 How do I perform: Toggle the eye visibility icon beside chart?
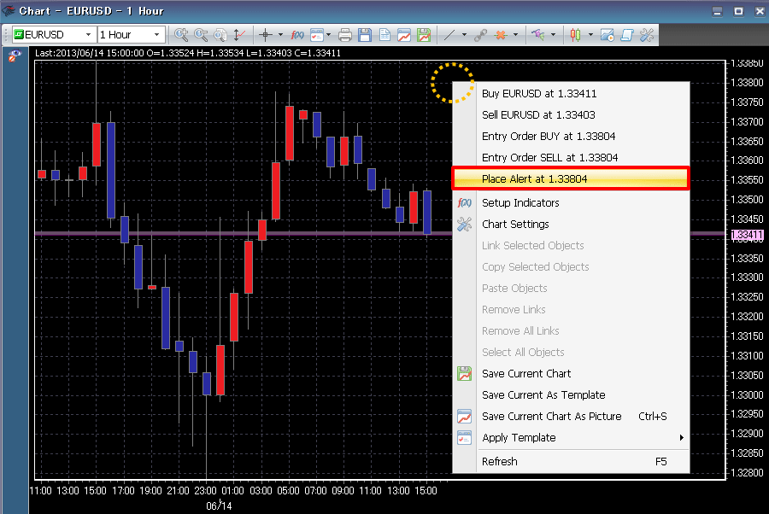click(15, 56)
